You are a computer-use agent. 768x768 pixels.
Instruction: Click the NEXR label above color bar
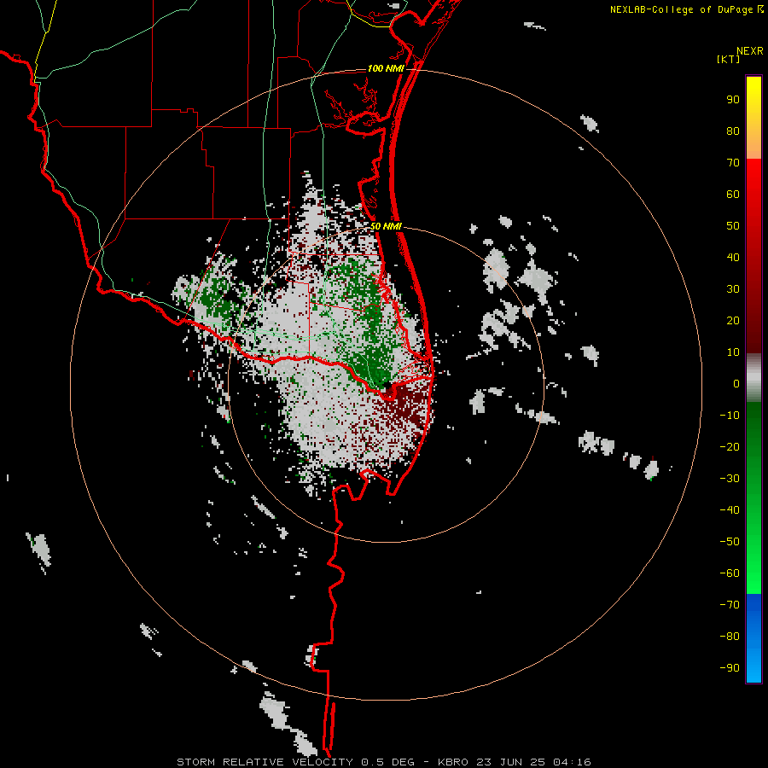(749, 51)
